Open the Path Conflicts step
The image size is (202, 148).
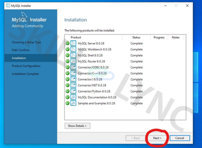pos(20,50)
